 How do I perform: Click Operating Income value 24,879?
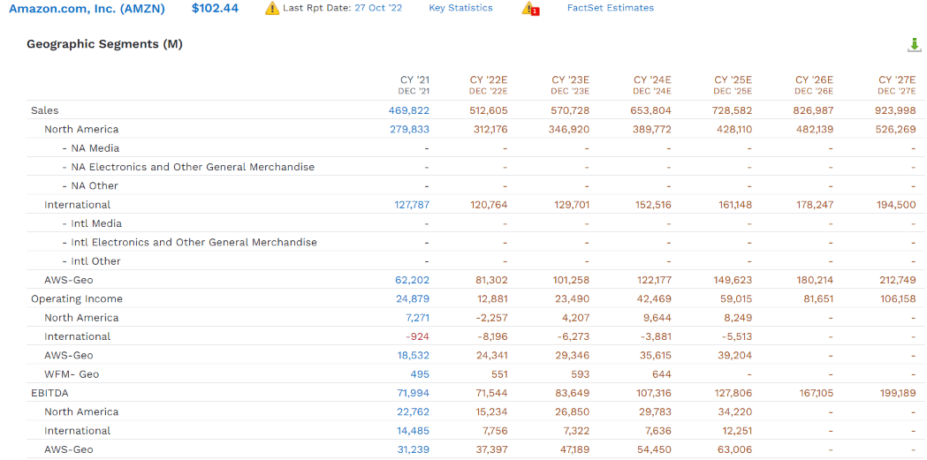tap(413, 298)
